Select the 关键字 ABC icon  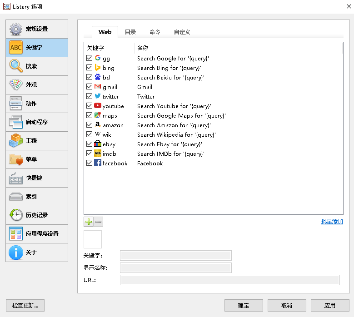click(16, 47)
